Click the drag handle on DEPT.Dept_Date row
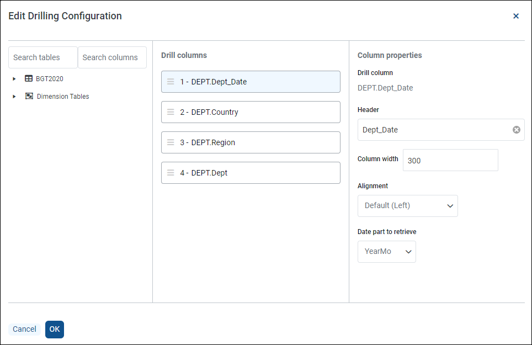 [x=171, y=82]
